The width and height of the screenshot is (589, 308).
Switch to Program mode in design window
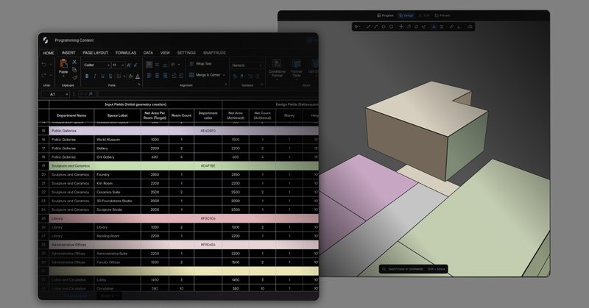tap(385, 15)
